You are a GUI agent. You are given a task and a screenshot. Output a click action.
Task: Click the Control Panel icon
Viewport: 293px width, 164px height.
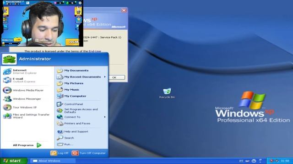pos(60,104)
